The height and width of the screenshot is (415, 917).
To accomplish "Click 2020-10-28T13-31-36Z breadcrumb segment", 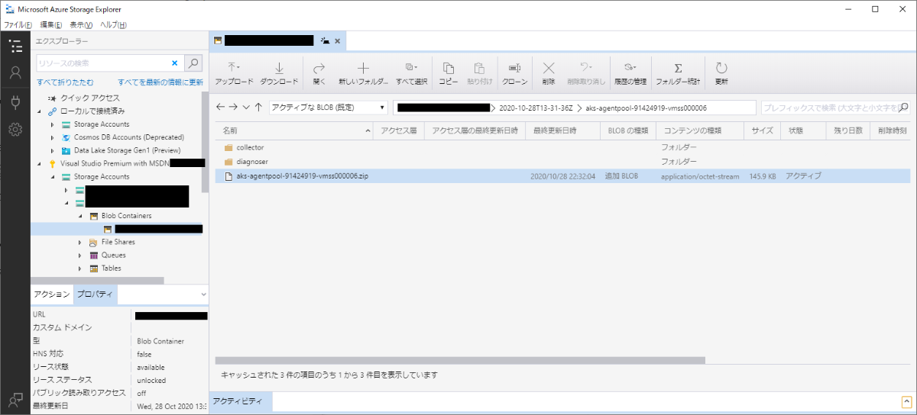I will click(536, 108).
